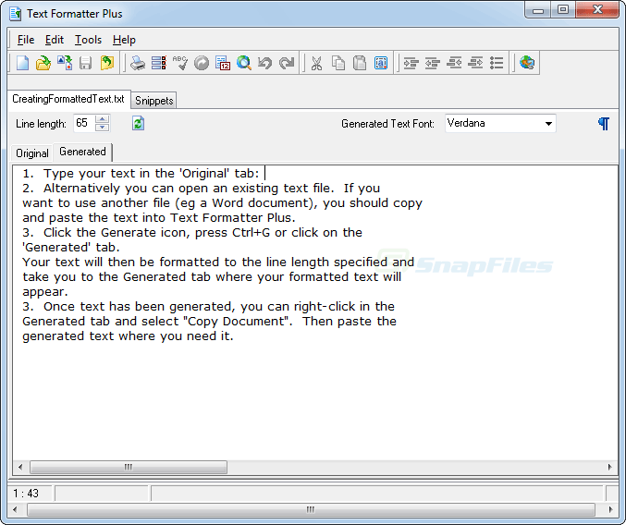Click the Line length value field

coord(84,123)
